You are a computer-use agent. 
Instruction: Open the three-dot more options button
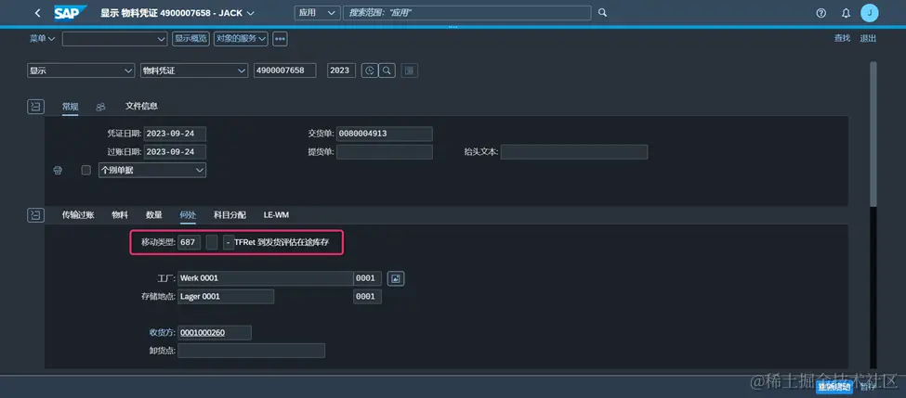point(281,39)
